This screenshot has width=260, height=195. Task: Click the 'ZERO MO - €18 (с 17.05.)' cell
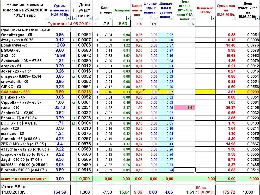[x=25, y=144]
